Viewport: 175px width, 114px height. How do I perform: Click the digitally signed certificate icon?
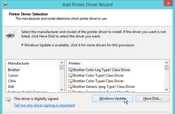[8, 99]
